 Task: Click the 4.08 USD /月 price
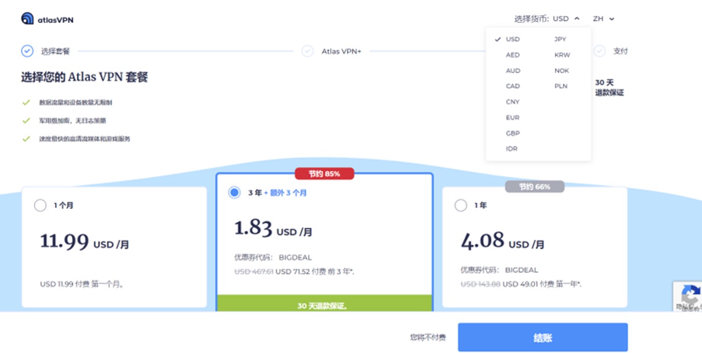coord(502,241)
